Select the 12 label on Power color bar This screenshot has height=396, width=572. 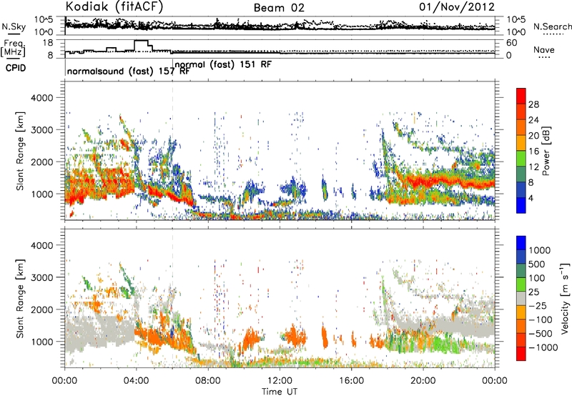click(533, 167)
